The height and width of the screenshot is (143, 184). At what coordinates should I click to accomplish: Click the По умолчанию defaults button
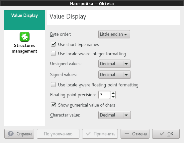(x=58, y=134)
